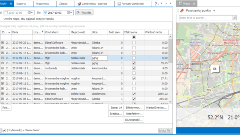Open the Pozostawiaj punkty dropdown arrow
The height and width of the screenshot is (135, 240).
(214, 11)
